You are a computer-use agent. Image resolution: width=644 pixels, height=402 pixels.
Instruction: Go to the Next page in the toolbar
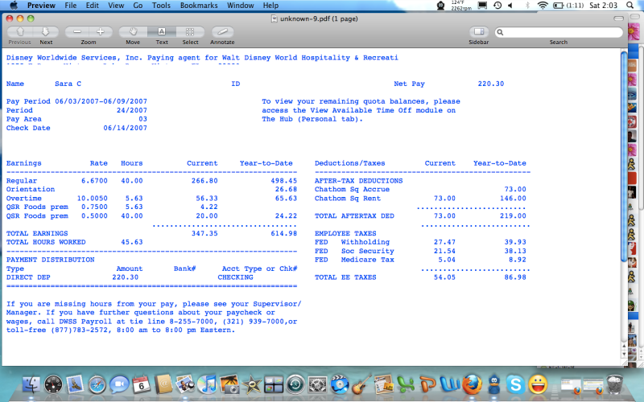(x=46, y=32)
